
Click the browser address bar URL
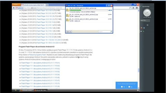[43, 8]
